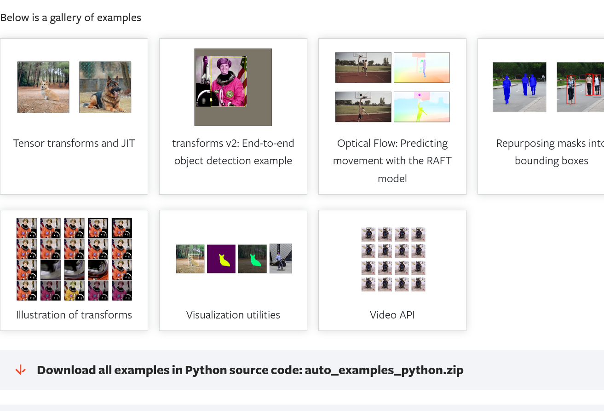This screenshot has height=411, width=604.
Task: Open the corgi and German shepherd thumbnail
Action: click(x=74, y=87)
